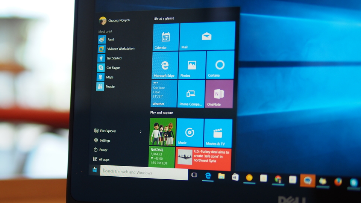Open the Weather tile showing San Jose
This screenshot has width=361, height=203.
pos(164,94)
